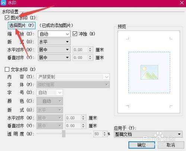Close the 水印 dialog with X
This screenshot has height=151, width=186.
click(x=182, y=3)
